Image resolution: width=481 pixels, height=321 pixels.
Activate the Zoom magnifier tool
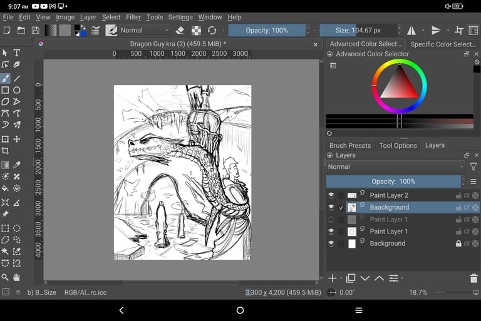tap(5, 277)
